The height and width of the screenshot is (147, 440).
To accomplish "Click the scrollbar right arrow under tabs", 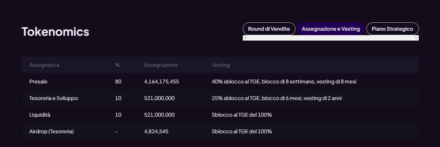I will (x=416, y=38).
